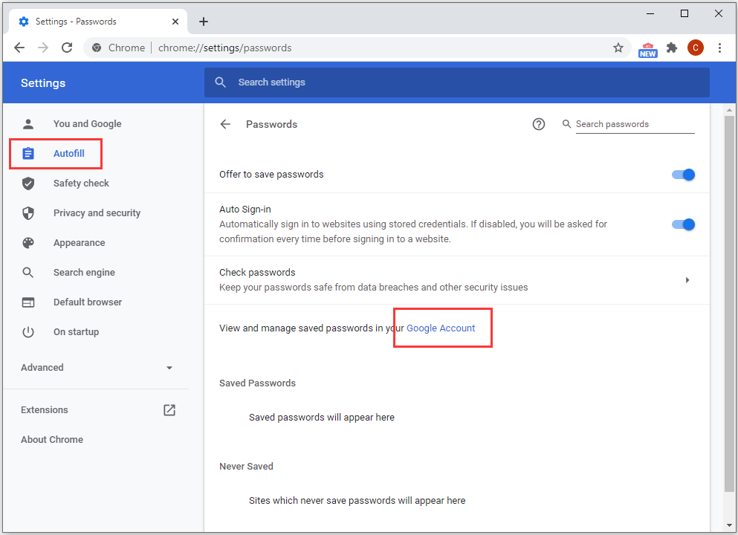738x535 pixels.
Task: Maximize the Chrome window
Action: (x=684, y=13)
